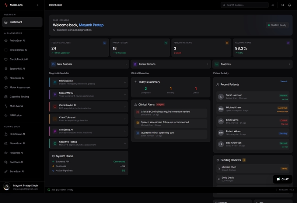297x203 pixels.
Task: Open ChestXplorer AI from the sidebar
Action: (x=22, y=50)
